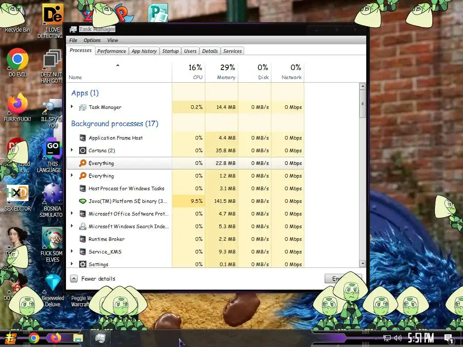Switch to the Details tab
This screenshot has height=347, width=463.
[210, 51]
